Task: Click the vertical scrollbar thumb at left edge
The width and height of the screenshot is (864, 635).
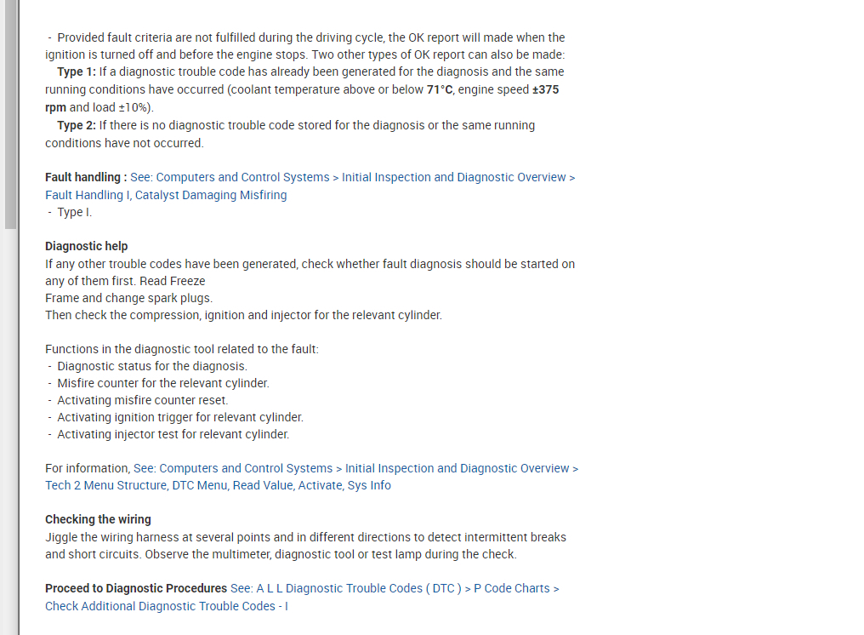Action: point(9,115)
